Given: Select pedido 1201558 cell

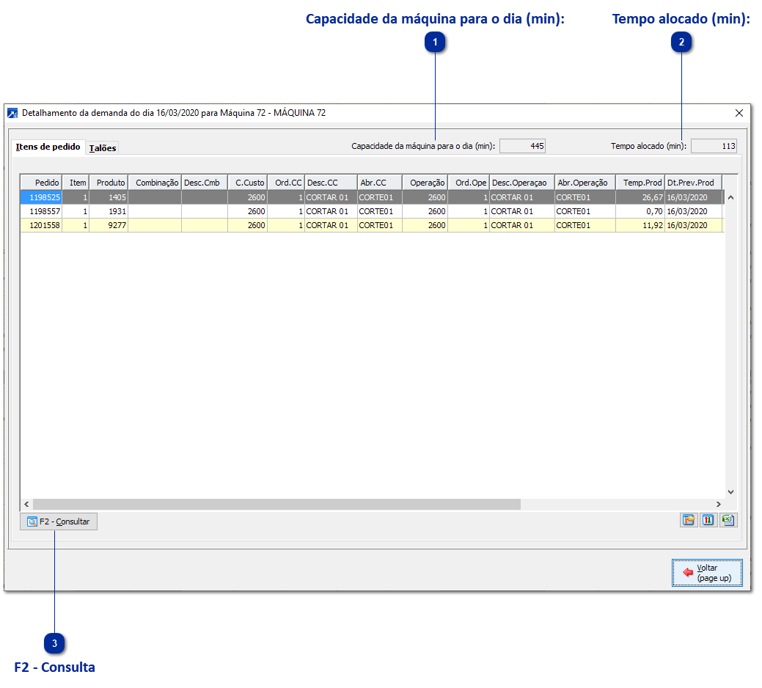Looking at the screenshot, I should pos(41,225).
